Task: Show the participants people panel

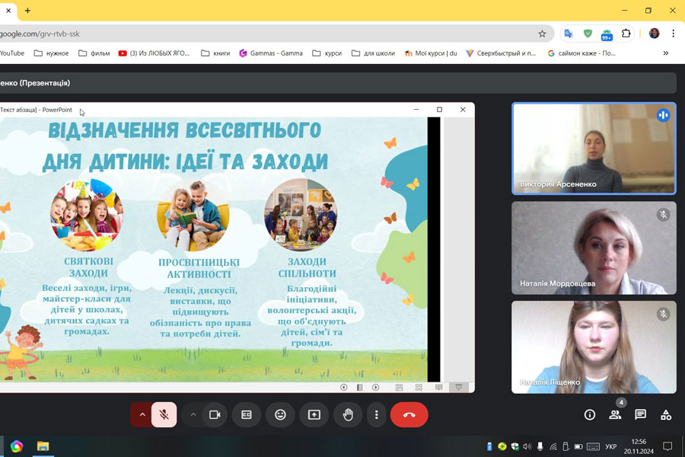Action: 615,414
